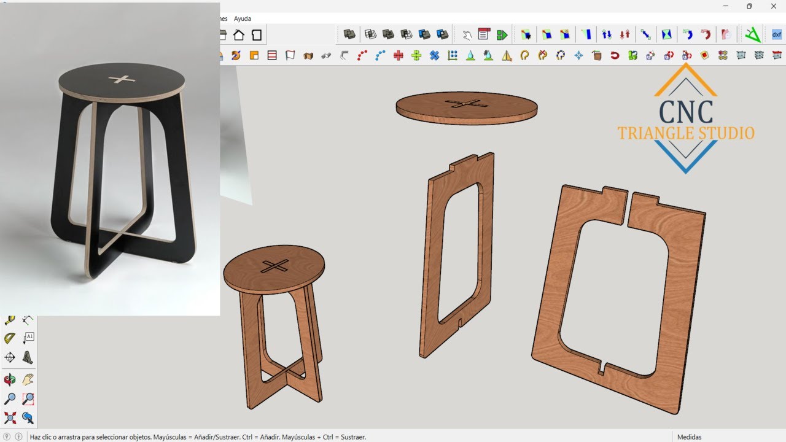Select the Orbit tool
Viewport: 786px width, 442px height.
pyautogui.click(x=10, y=379)
